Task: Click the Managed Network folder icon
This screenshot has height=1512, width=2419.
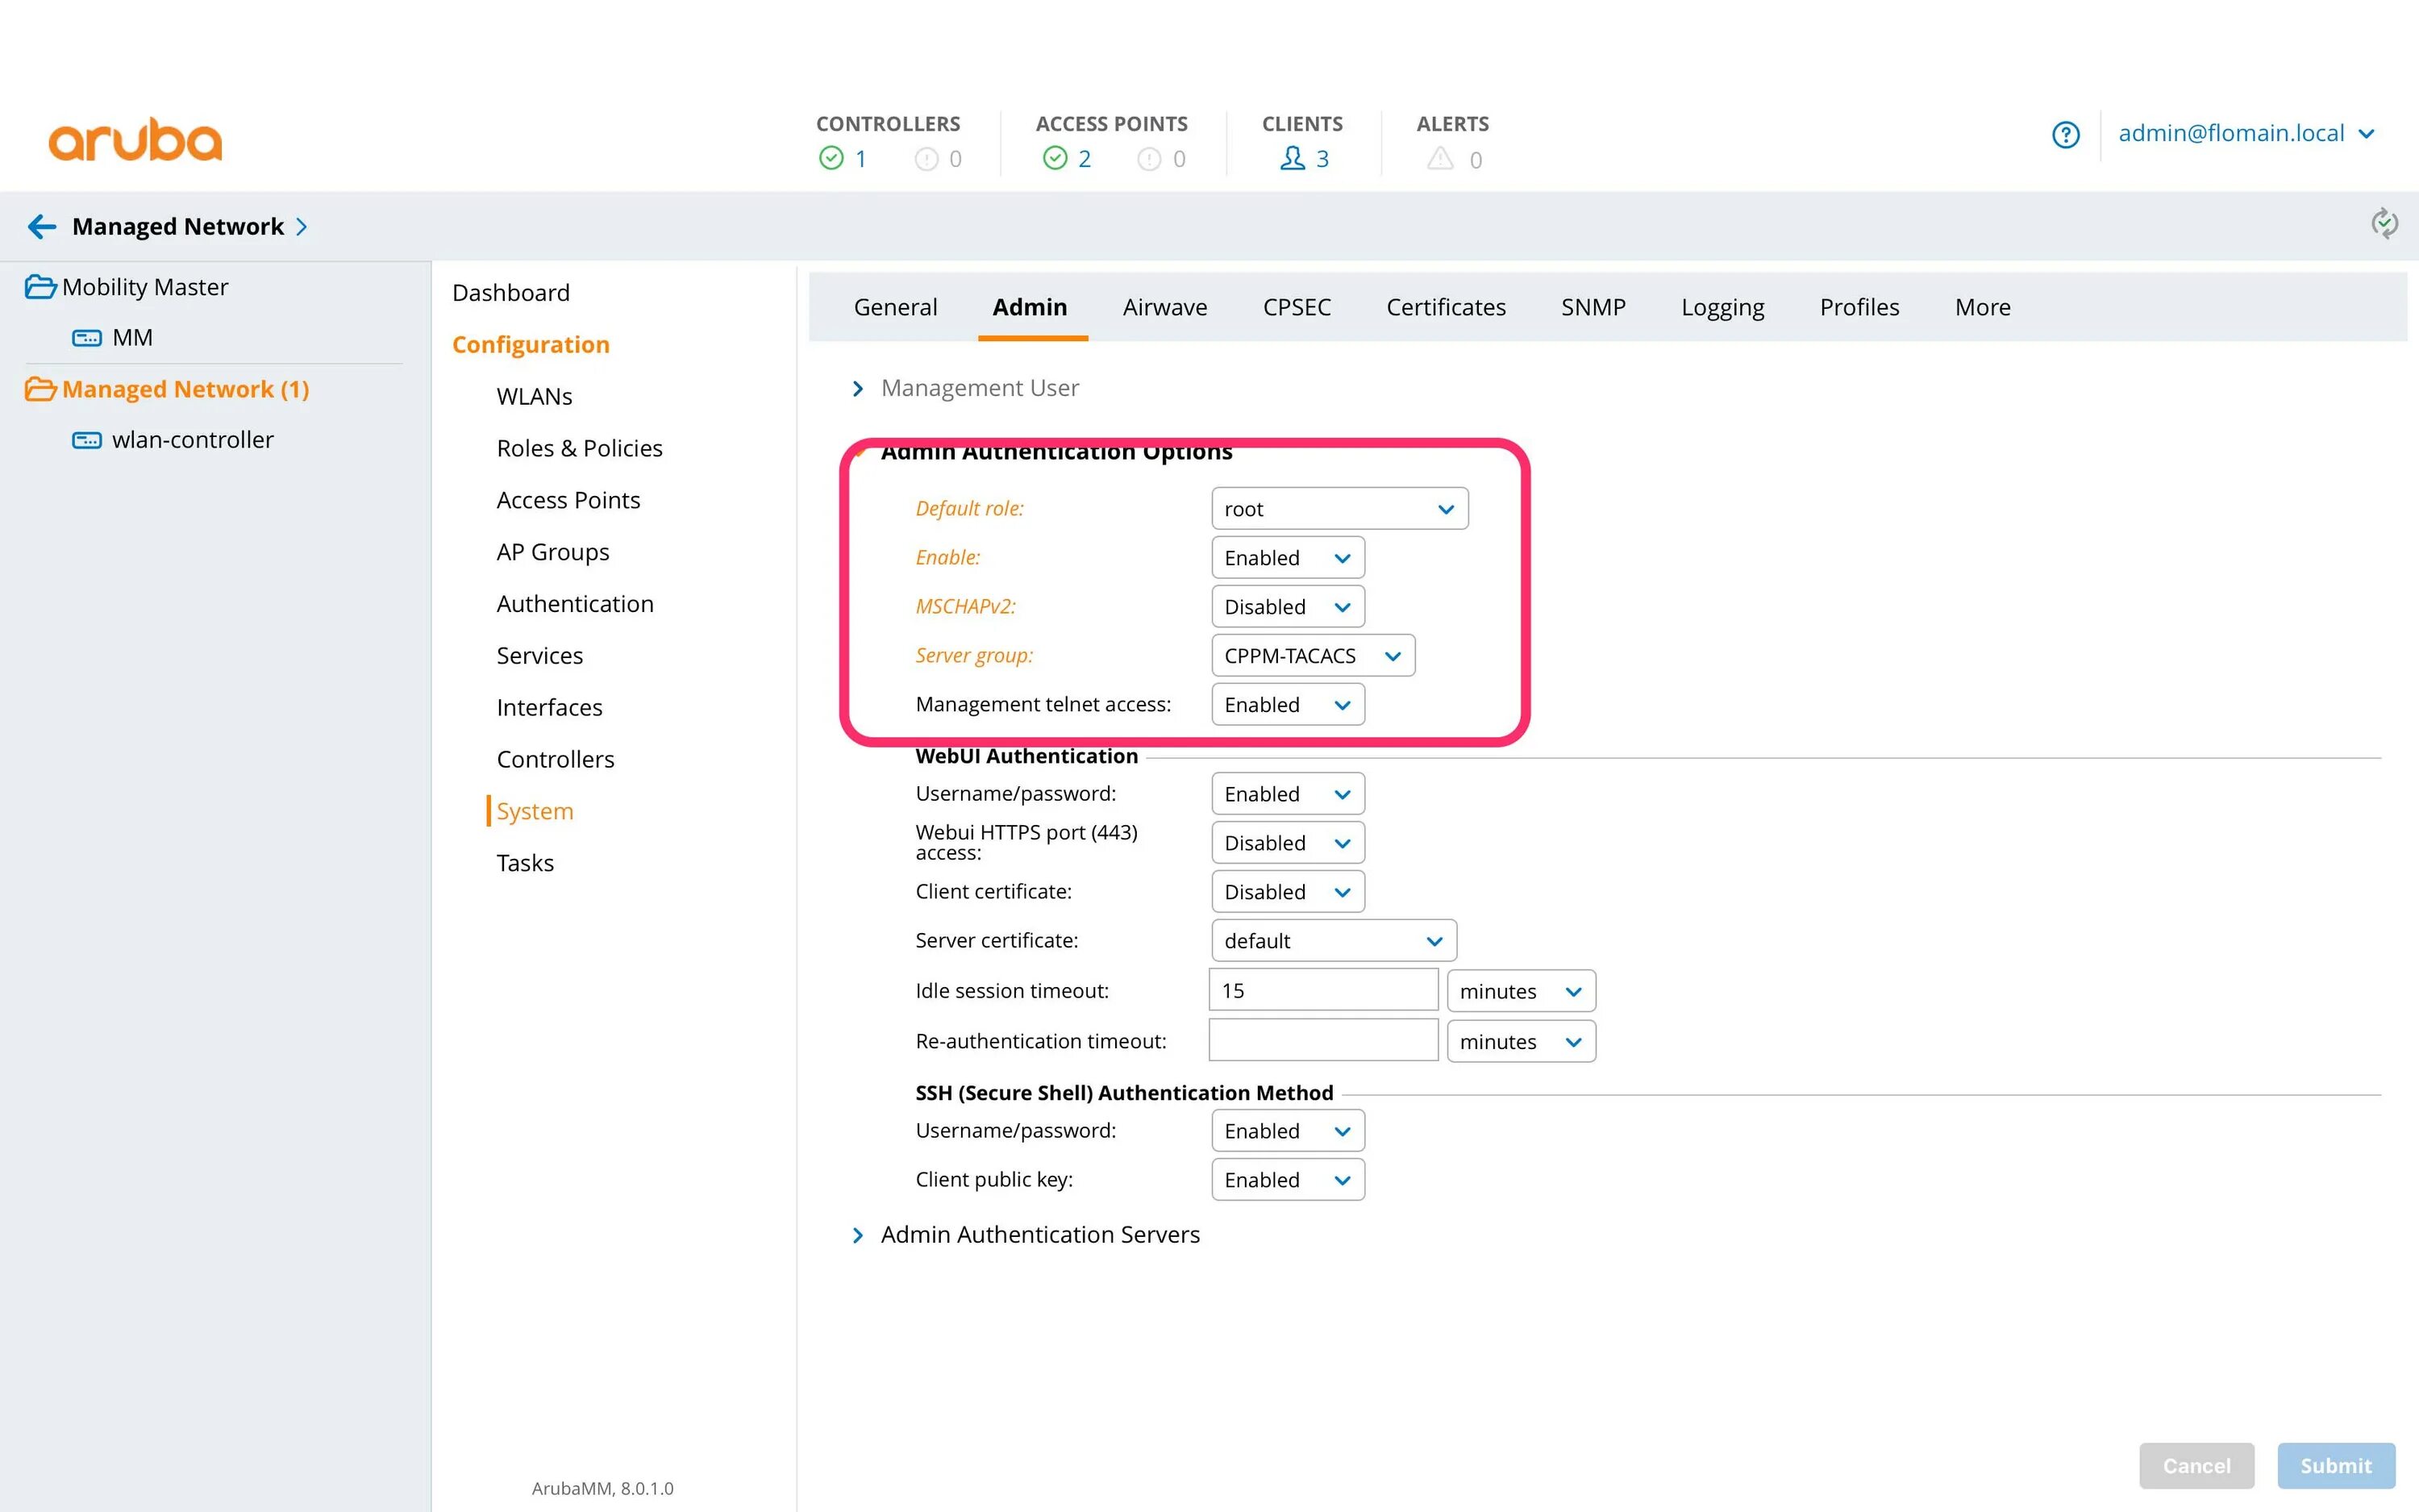Action: point(40,389)
